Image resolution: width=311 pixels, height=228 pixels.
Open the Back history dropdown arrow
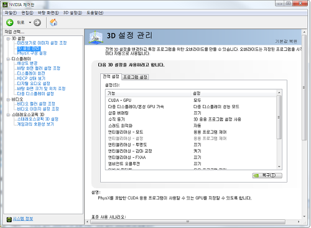point(30,22)
